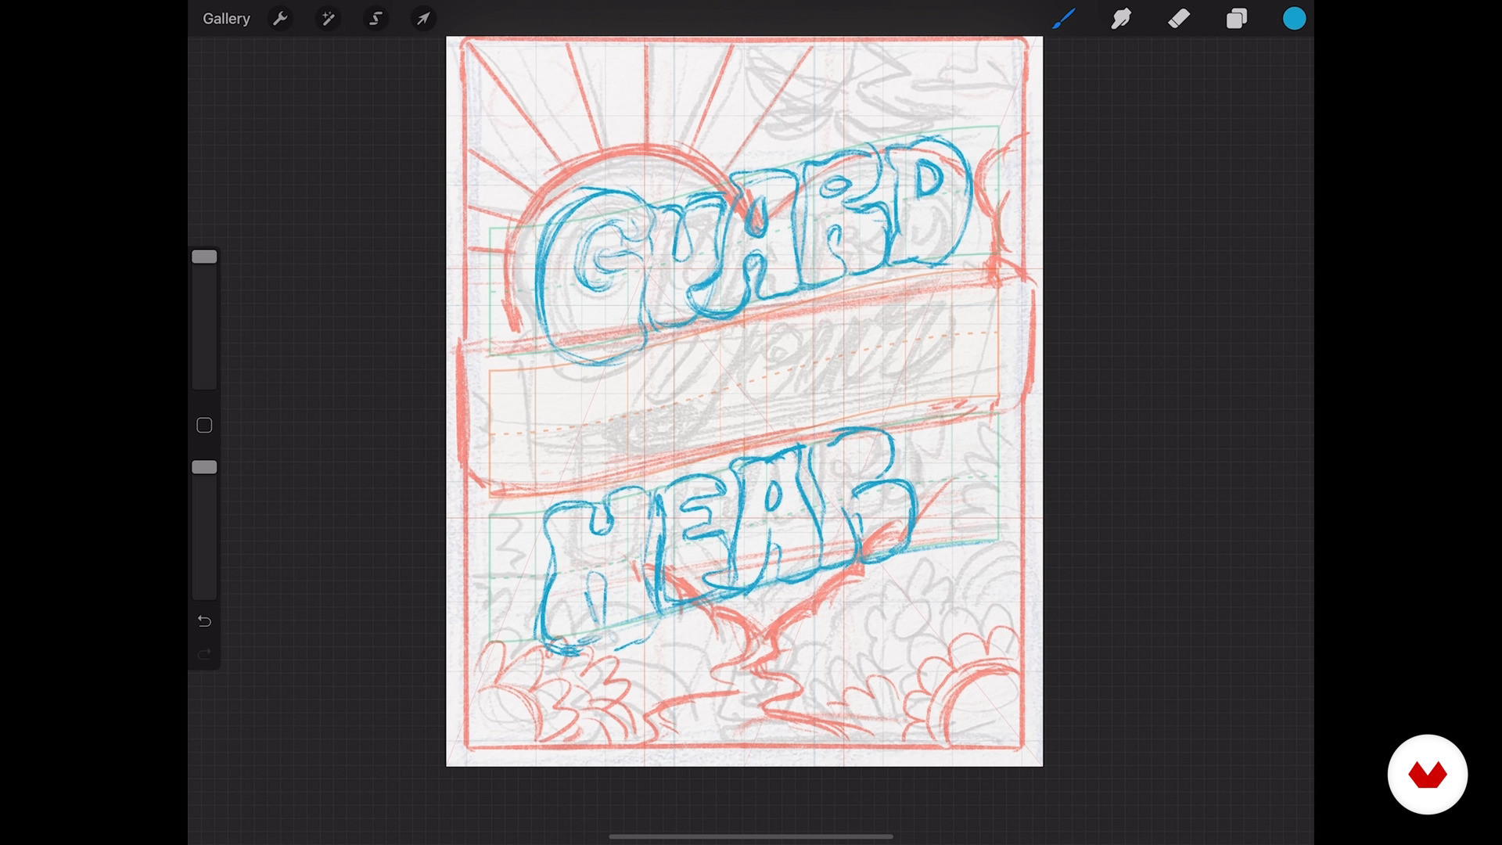Open the Layers panel
1502x845 pixels.
click(x=1237, y=19)
